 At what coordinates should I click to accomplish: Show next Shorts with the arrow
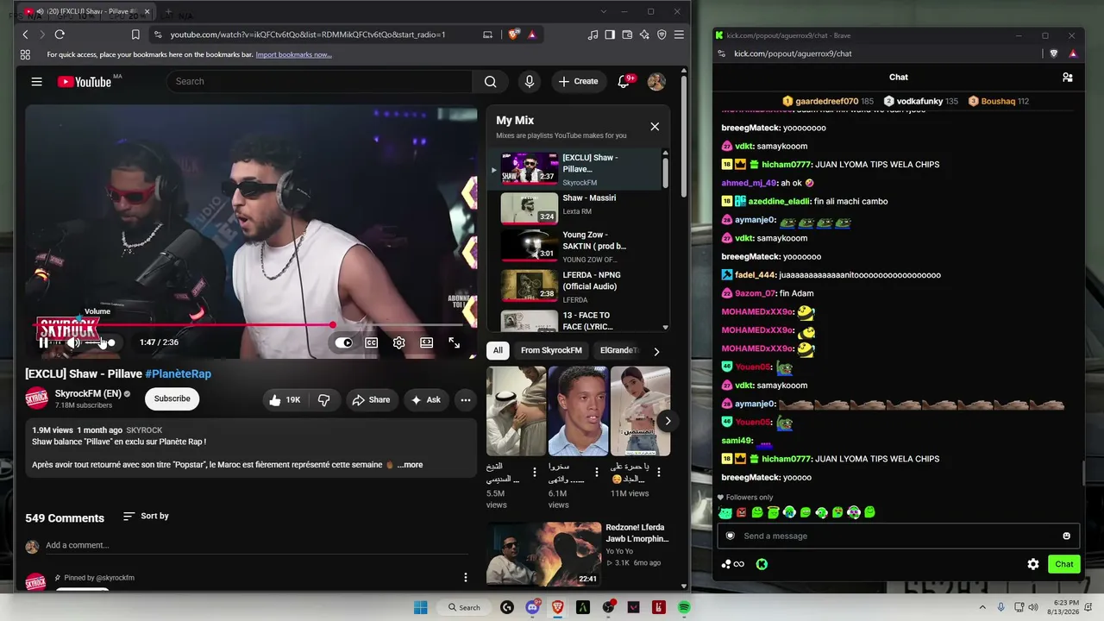[x=668, y=421]
